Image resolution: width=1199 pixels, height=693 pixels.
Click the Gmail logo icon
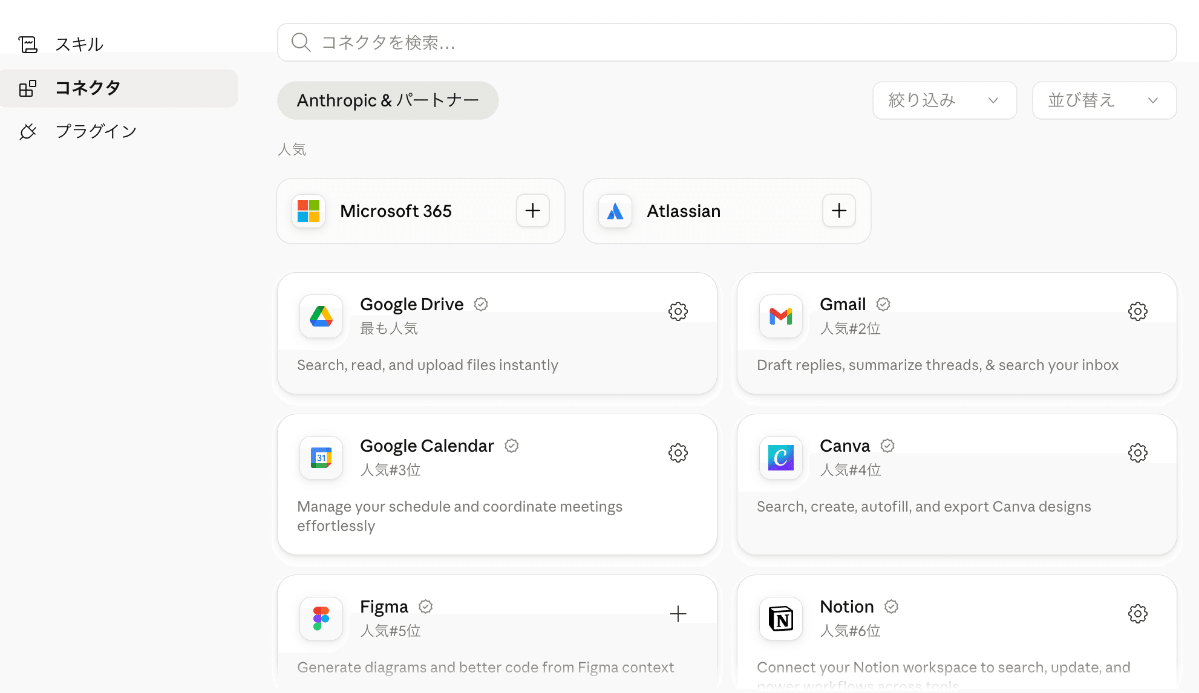781,316
